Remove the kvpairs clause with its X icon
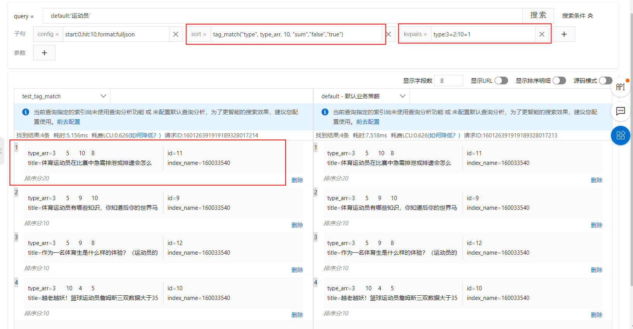633x329 pixels. (542, 34)
